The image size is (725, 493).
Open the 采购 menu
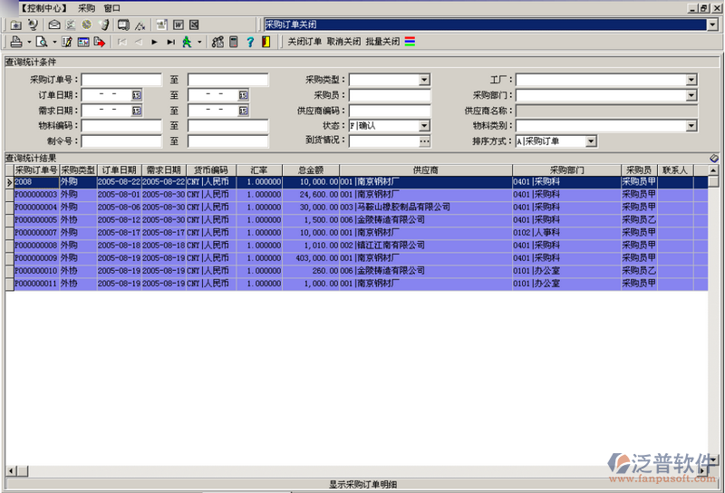pyautogui.click(x=86, y=7)
